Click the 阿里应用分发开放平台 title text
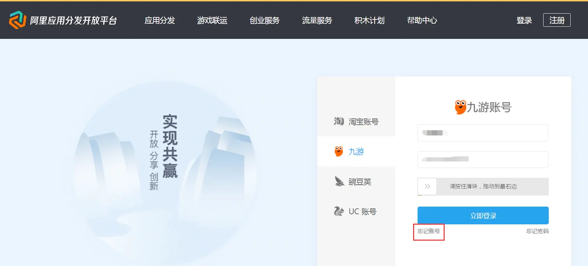588x266 pixels. pos(73,20)
